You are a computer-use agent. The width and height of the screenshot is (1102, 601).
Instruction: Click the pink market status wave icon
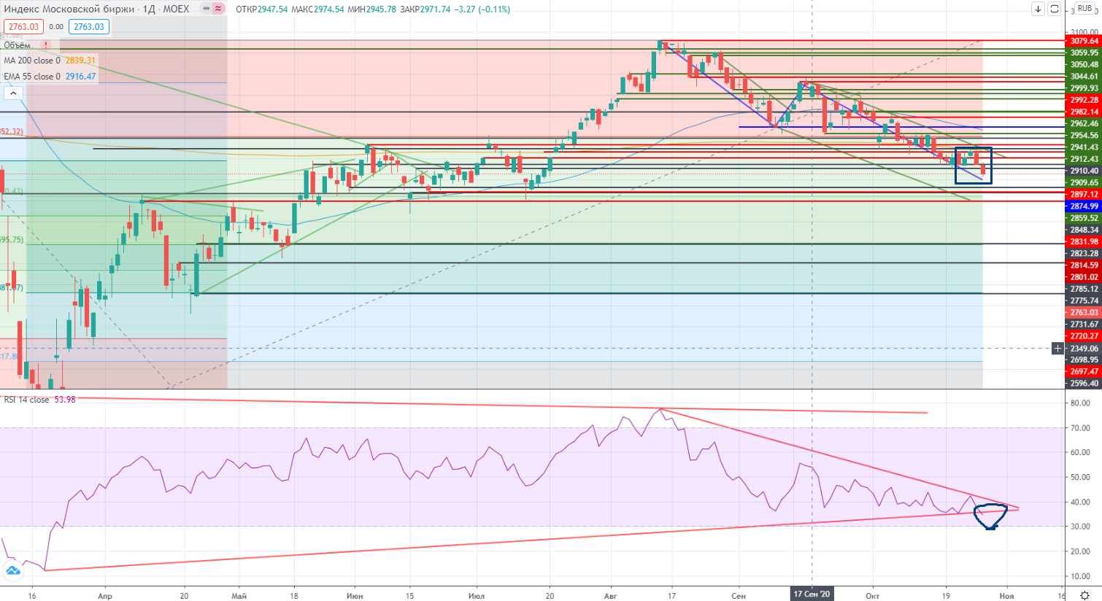[218, 9]
